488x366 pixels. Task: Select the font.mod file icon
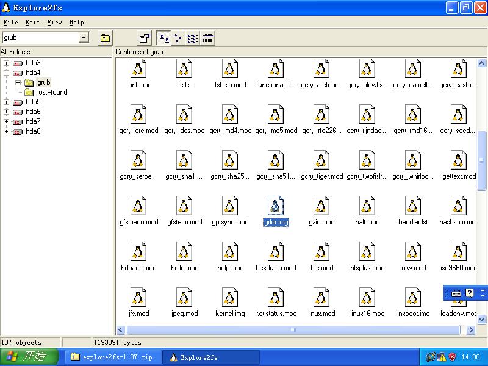(138, 68)
